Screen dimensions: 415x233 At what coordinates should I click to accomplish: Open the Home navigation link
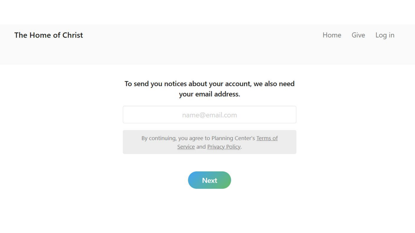click(x=332, y=35)
